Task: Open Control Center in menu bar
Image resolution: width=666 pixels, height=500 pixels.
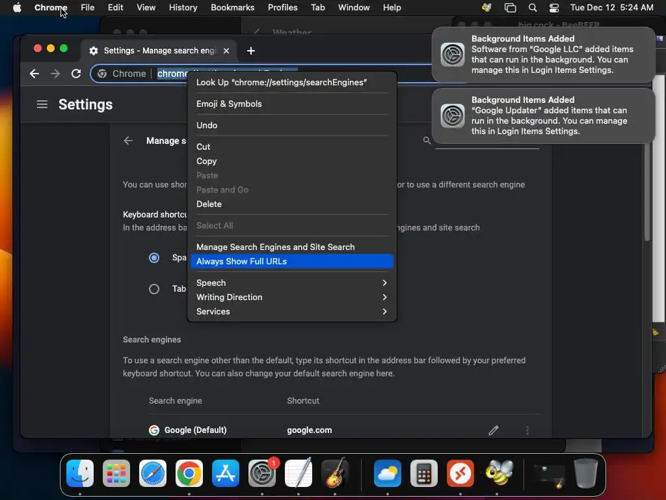Action: (554, 7)
